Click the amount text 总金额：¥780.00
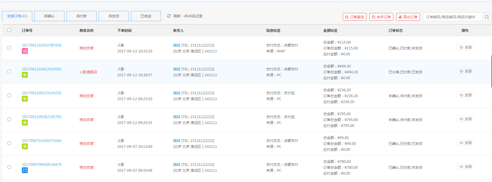The image size is (492, 182). [x=337, y=162]
